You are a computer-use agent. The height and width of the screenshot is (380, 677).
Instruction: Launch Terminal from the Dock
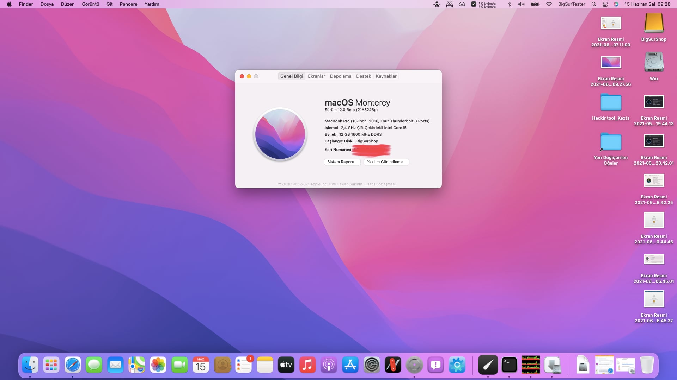click(509, 365)
